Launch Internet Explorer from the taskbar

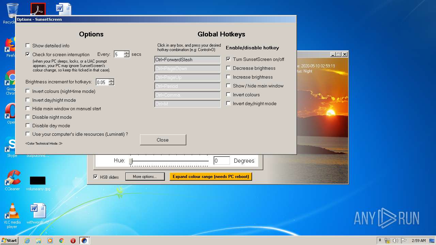click(27, 241)
